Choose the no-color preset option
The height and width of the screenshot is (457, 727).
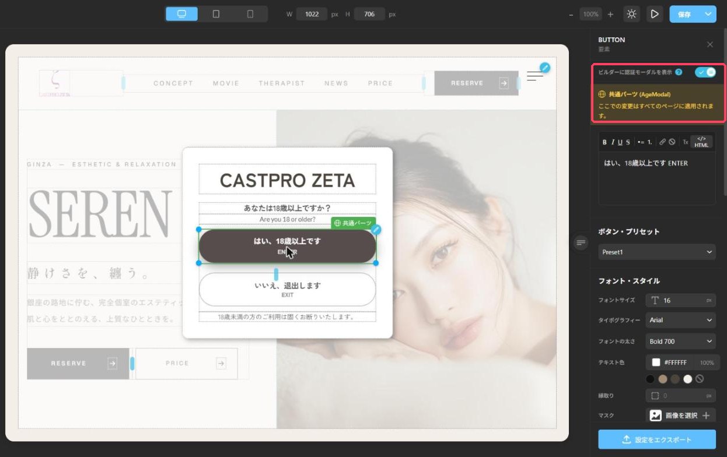tap(700, 379)
